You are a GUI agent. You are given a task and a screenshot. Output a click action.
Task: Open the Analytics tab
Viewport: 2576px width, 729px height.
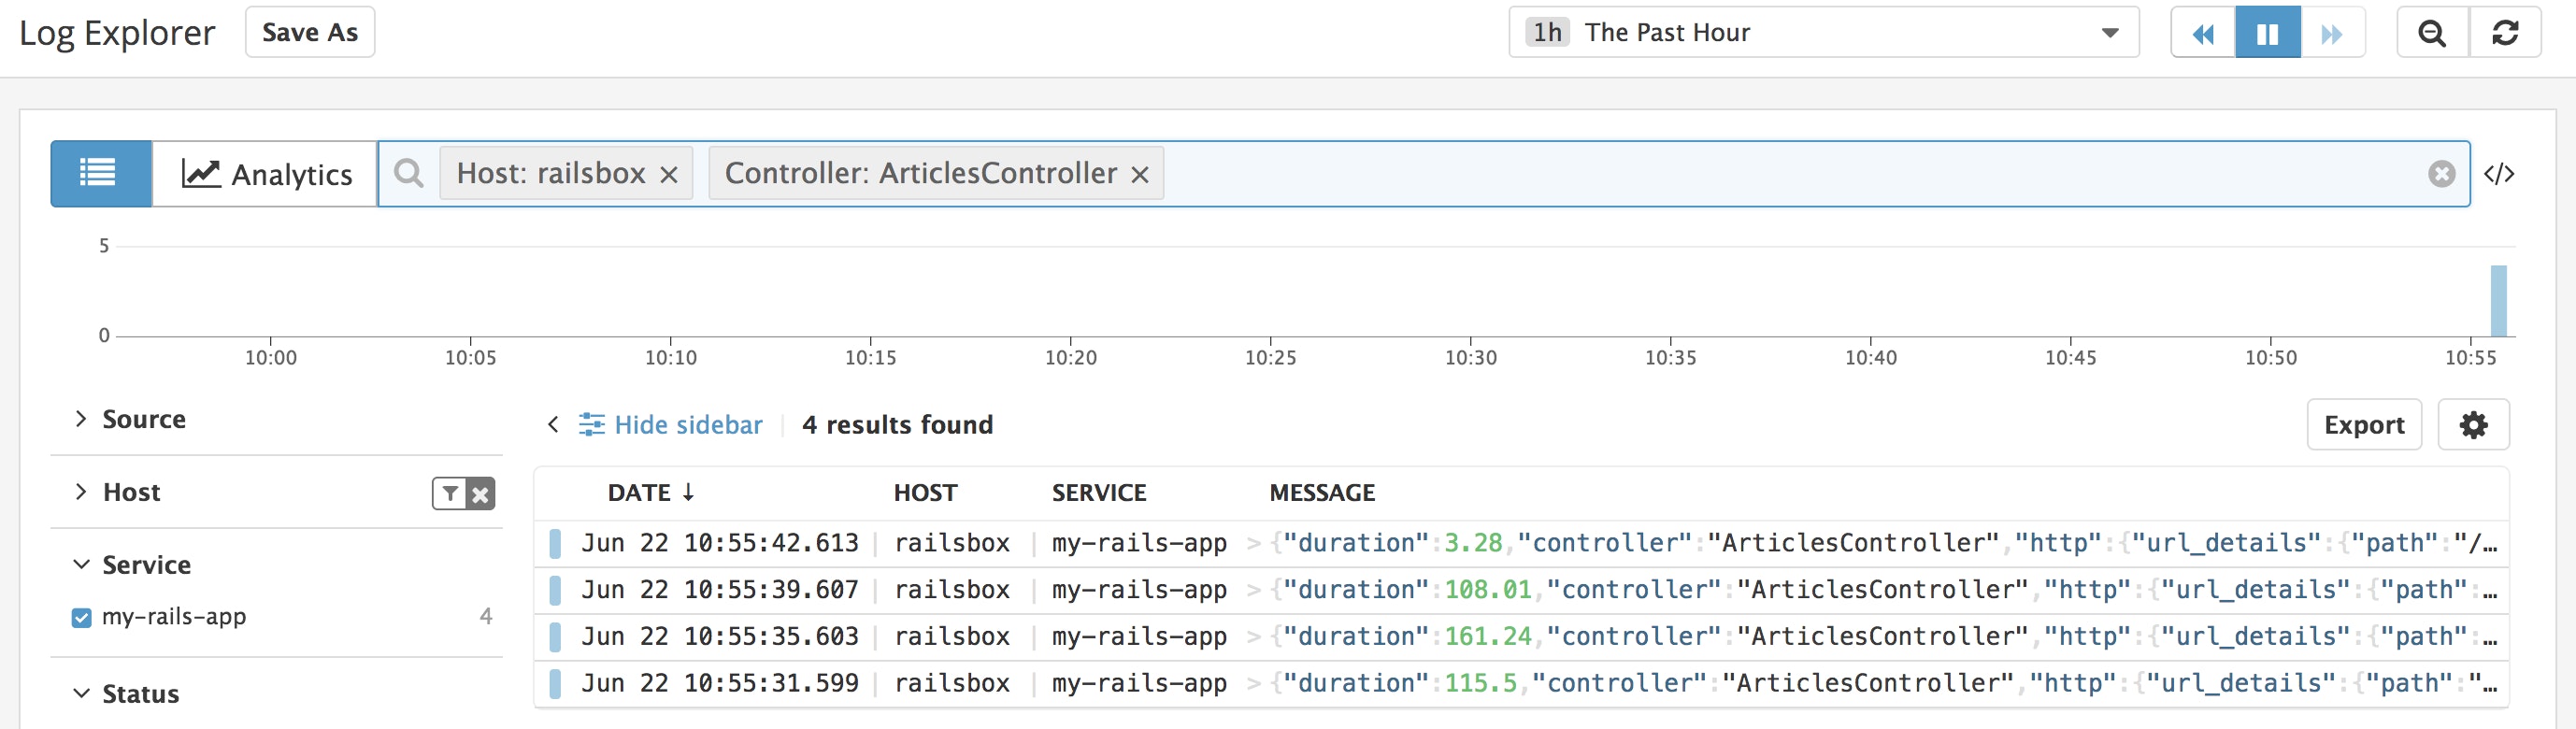[266, 173]
